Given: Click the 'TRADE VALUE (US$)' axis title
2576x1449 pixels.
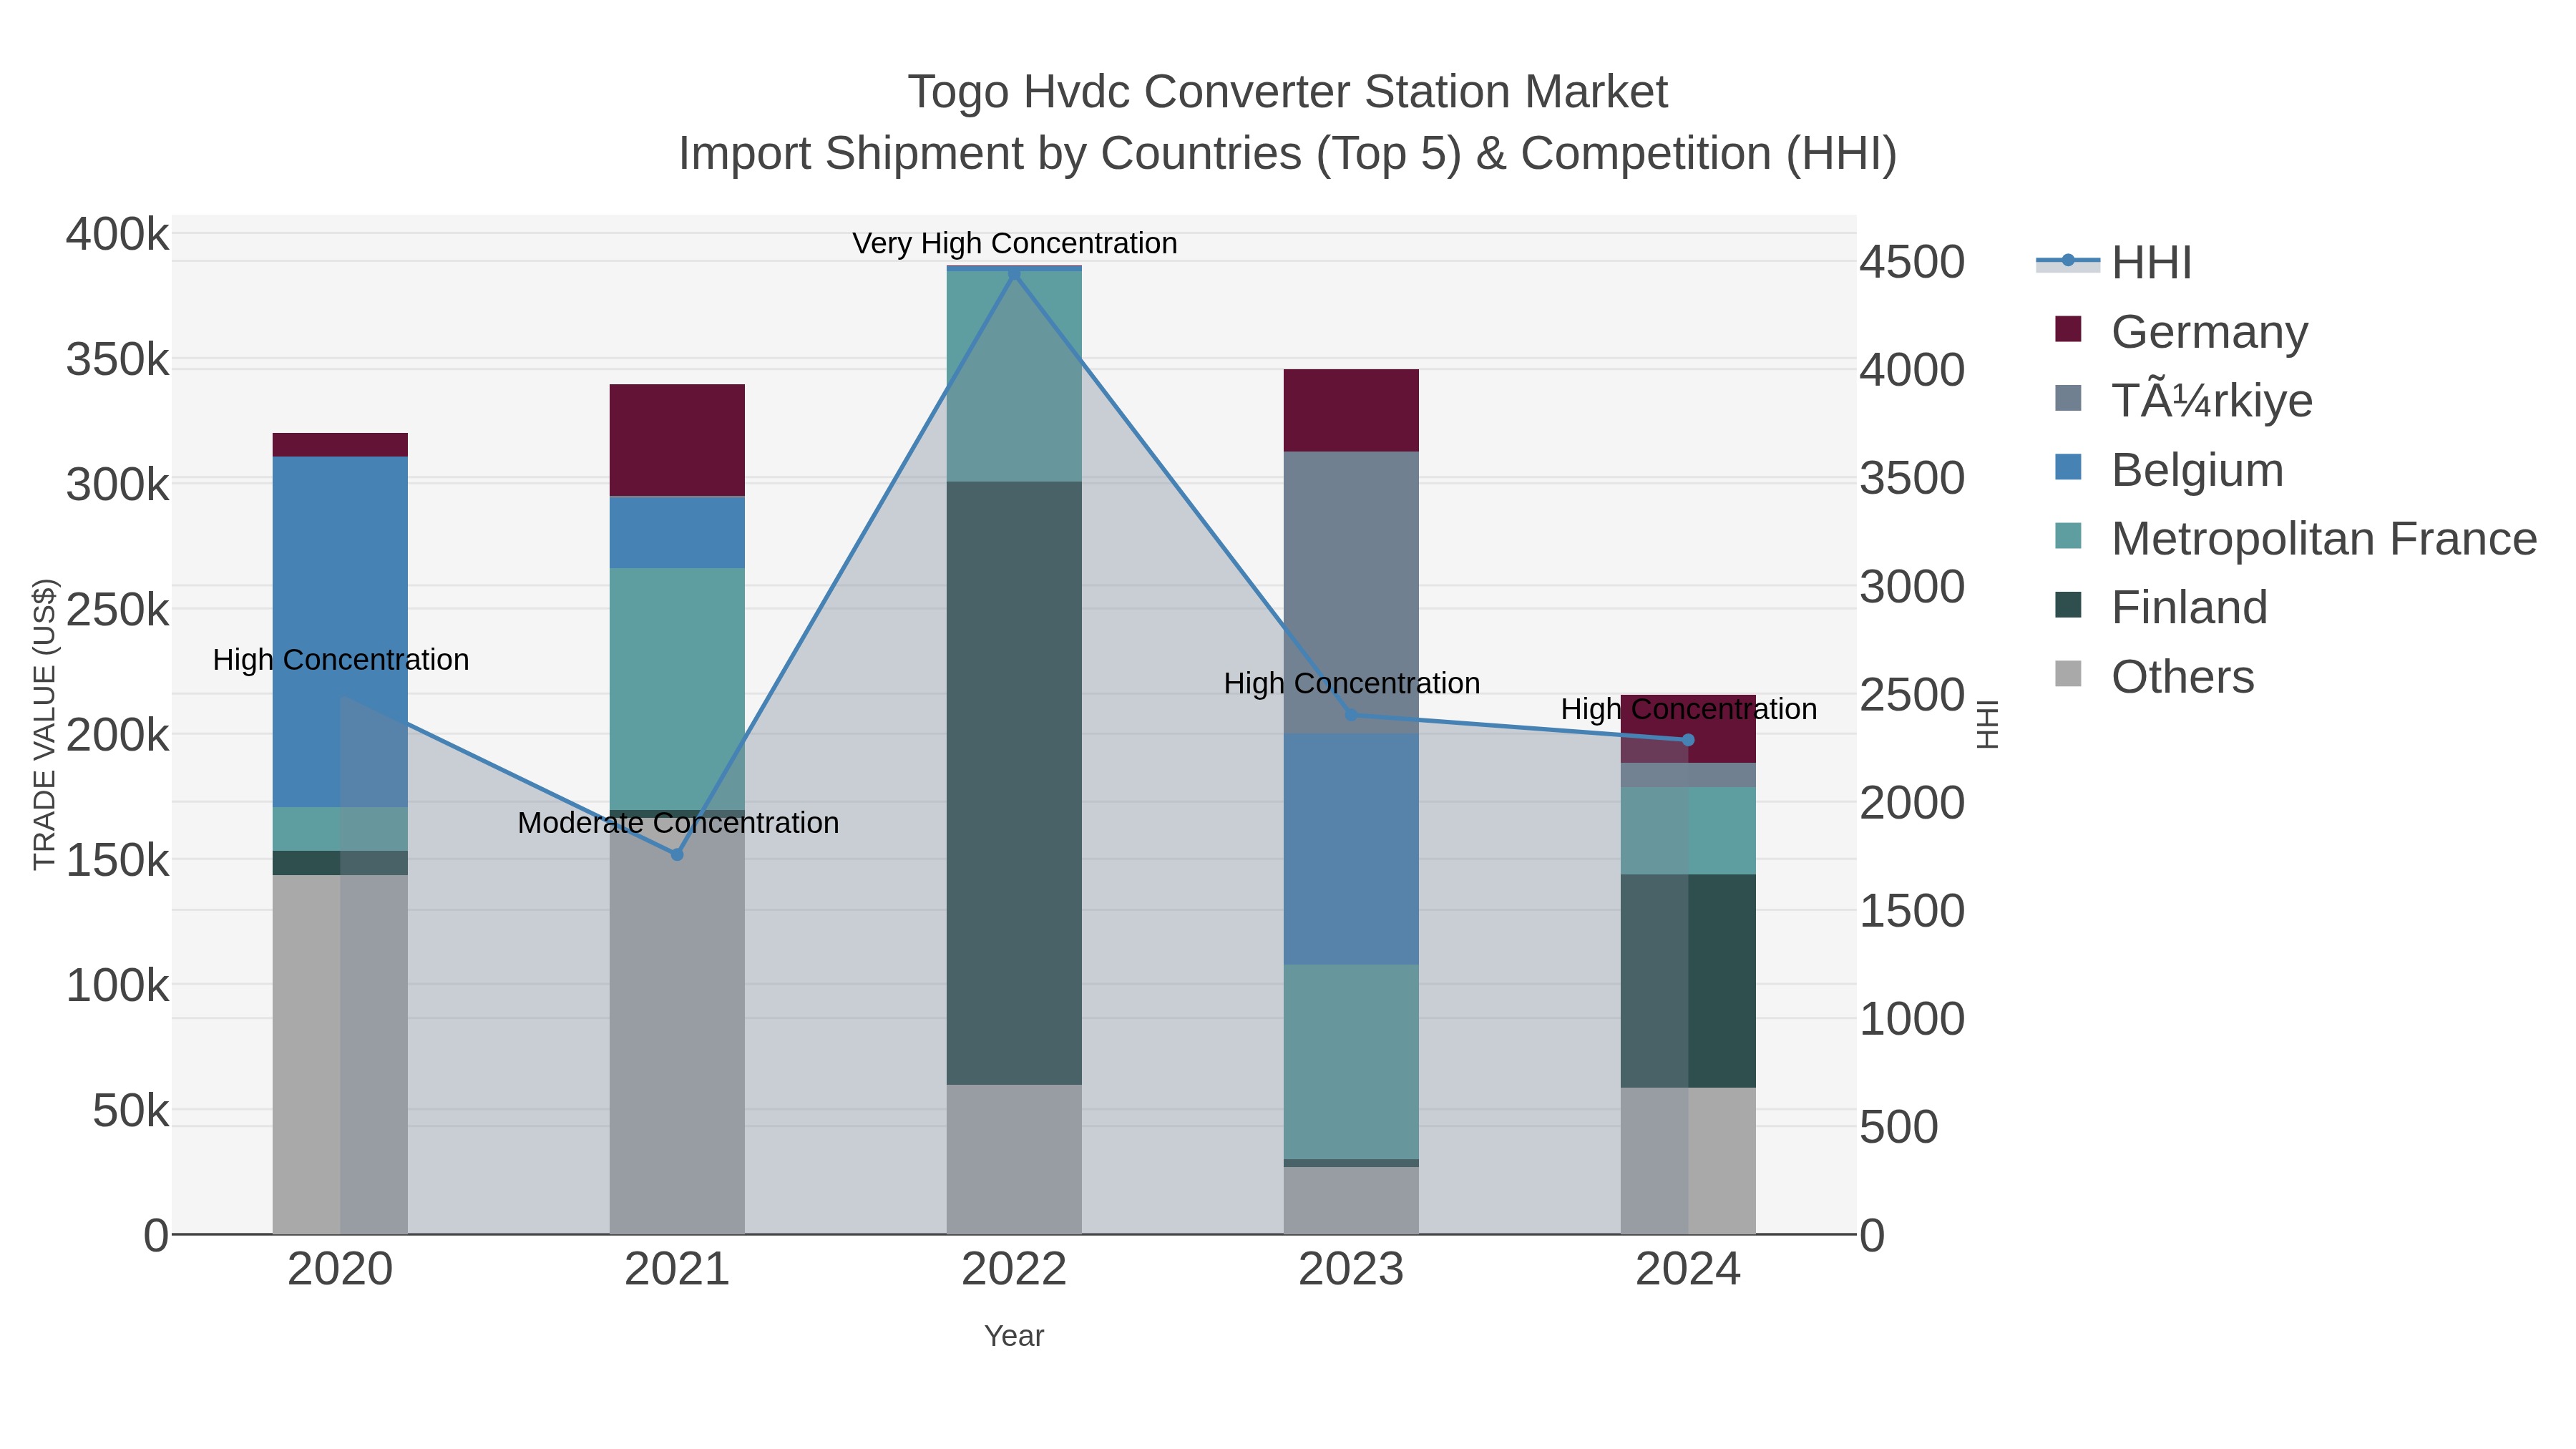Looking at the screenshot, I should pos(45,724).
